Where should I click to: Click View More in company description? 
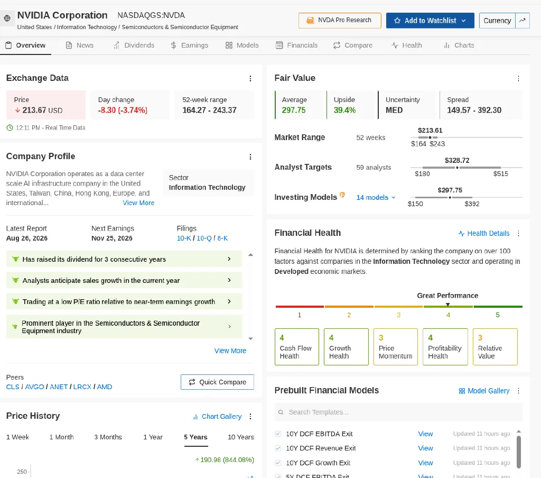(x=138, y=203)
